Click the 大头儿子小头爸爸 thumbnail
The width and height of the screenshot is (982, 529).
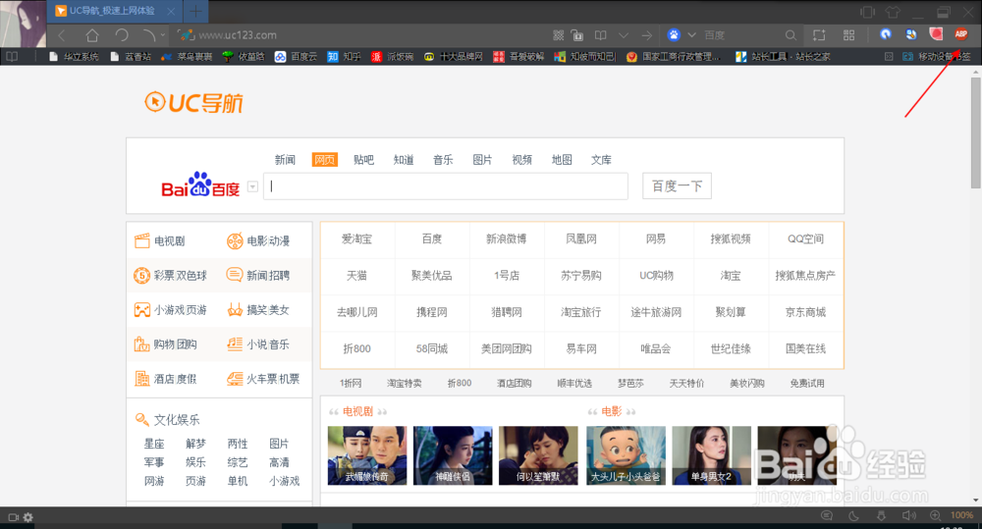[x=626, y=455]
